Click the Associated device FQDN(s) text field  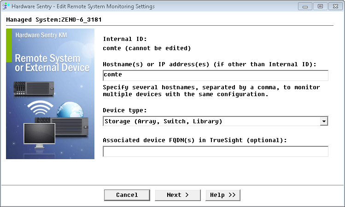pos(216,152)
